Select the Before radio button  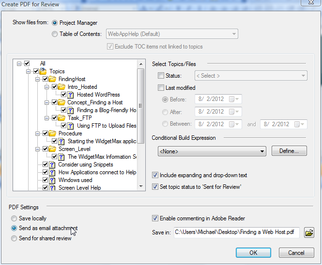pos(165,99)
